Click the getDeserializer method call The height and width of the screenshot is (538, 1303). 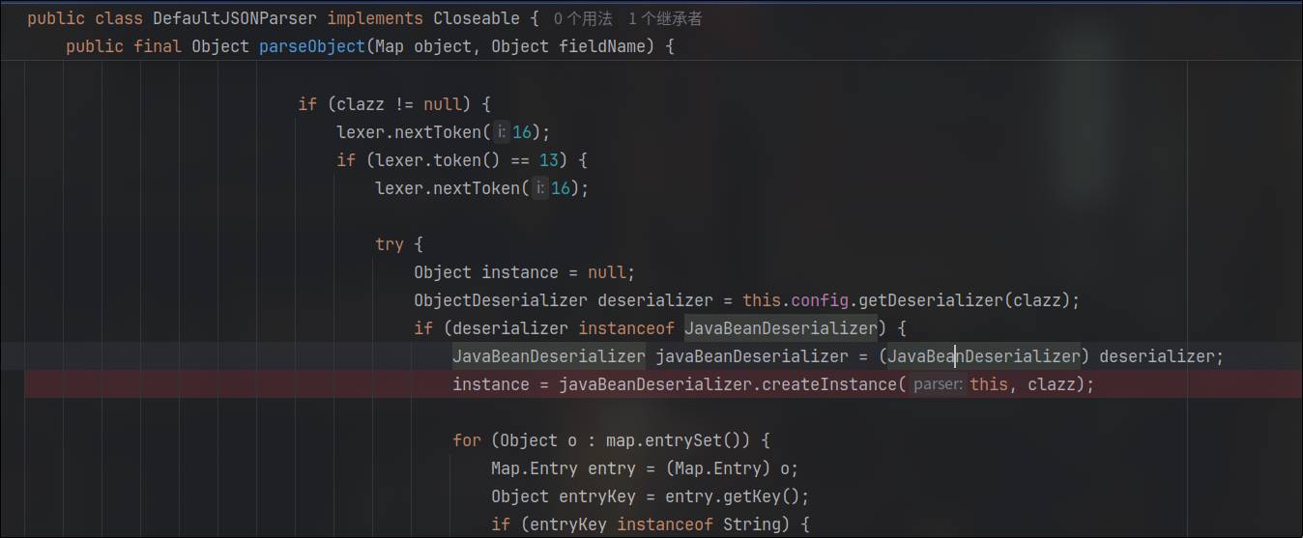coord(932,299)
